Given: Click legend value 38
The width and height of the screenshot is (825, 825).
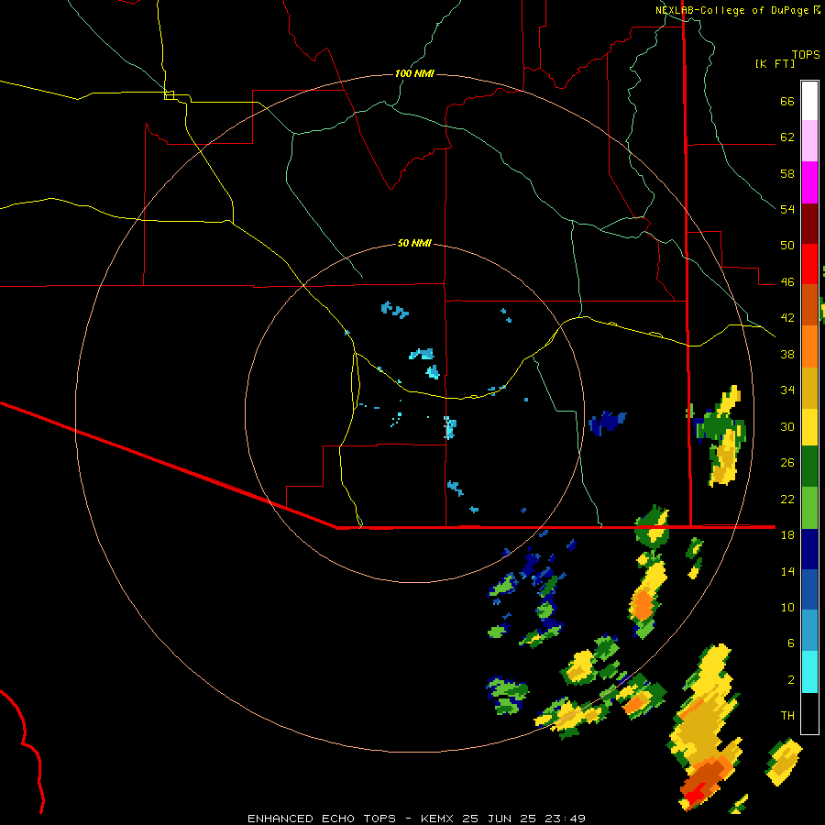Looking at the screenshot, I should (787, 354).
